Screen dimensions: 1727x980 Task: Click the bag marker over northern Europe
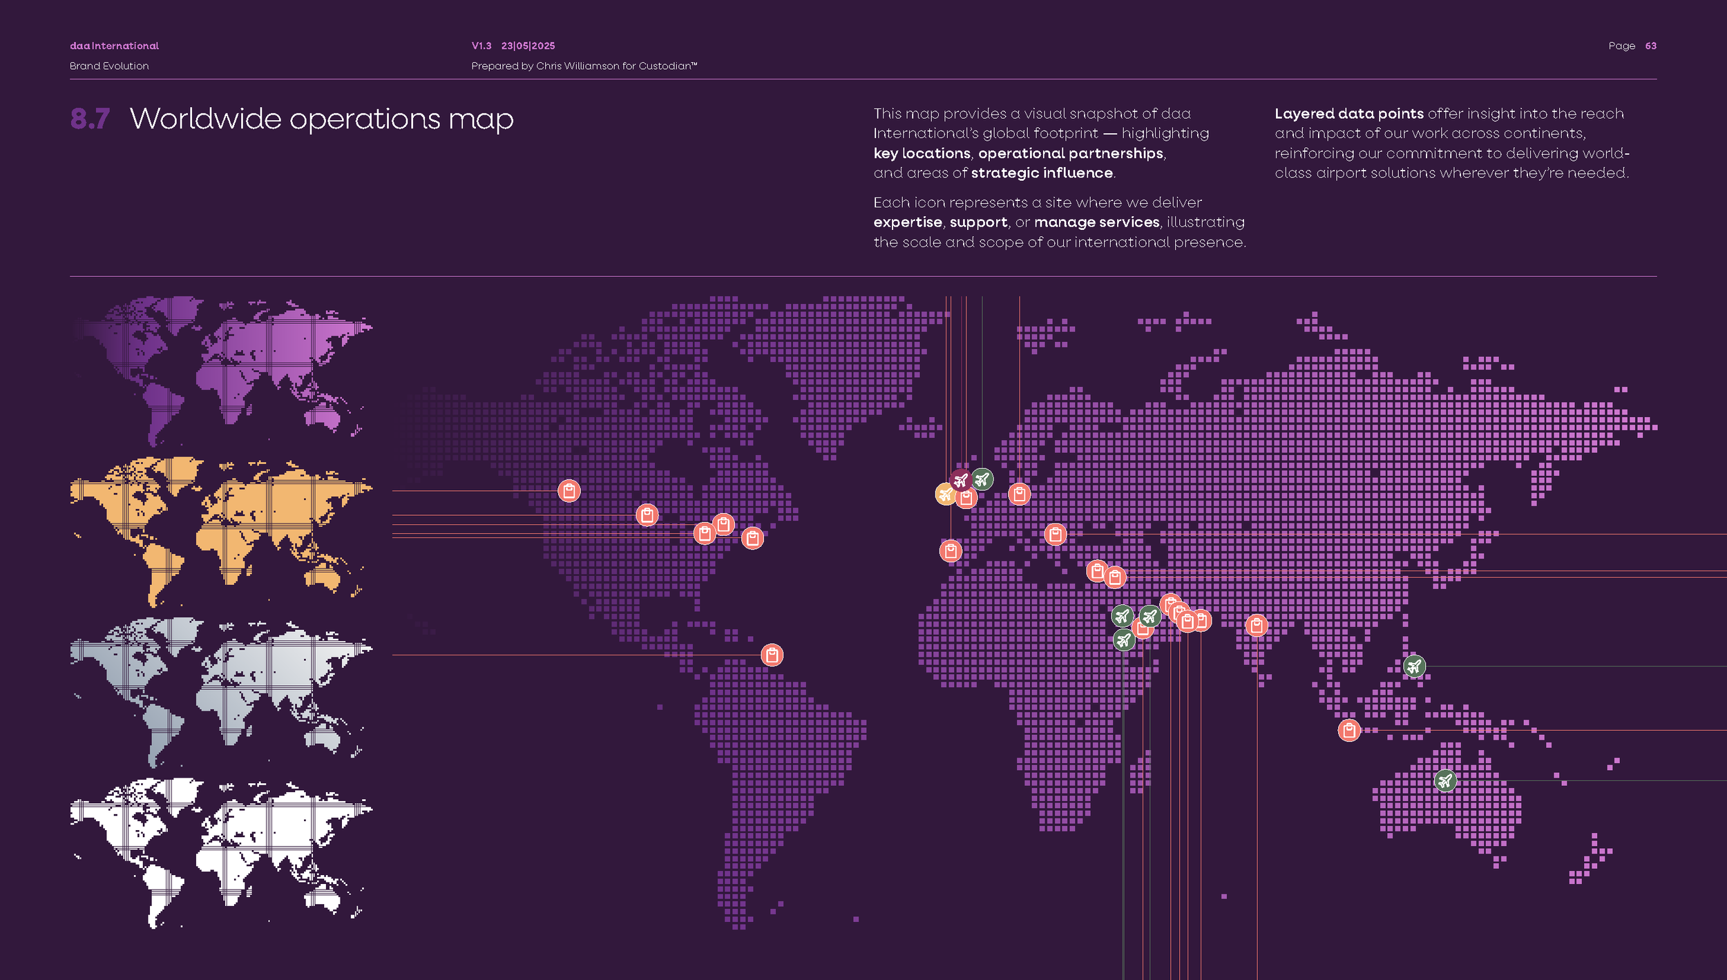pyautogui.click(x=1020, y=494)
